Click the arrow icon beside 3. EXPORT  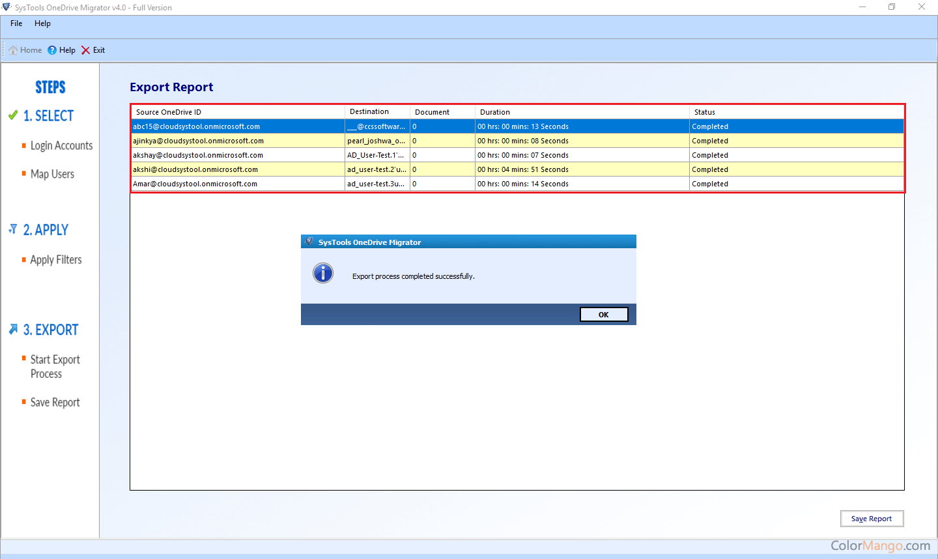13,330
